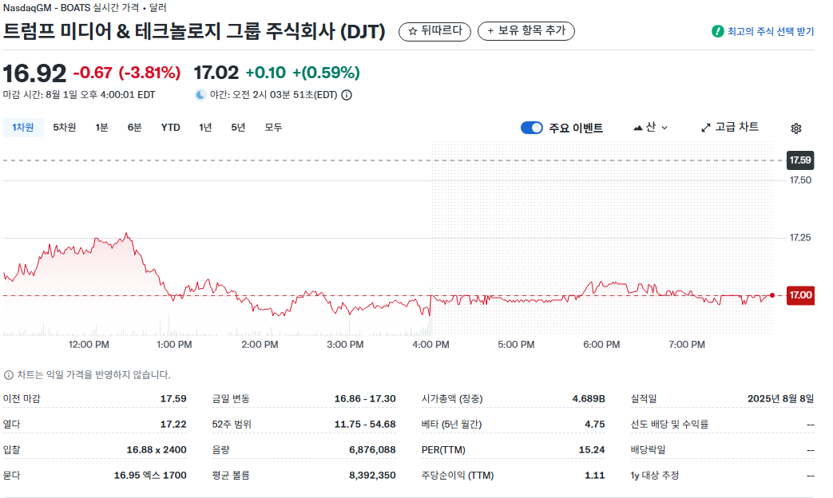
Task: Click the 12:00 PM axis label
Action: pos(89,345)
